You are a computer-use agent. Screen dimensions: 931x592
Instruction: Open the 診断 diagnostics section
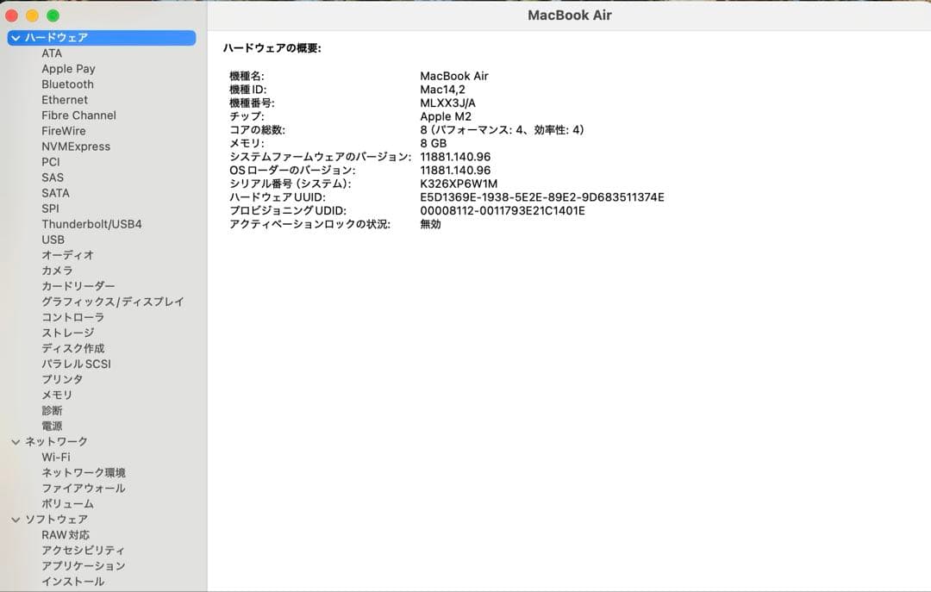click(x=53, y=410)
